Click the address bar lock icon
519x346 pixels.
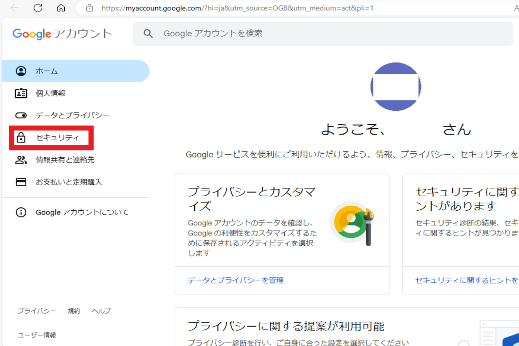click(89, 8)
